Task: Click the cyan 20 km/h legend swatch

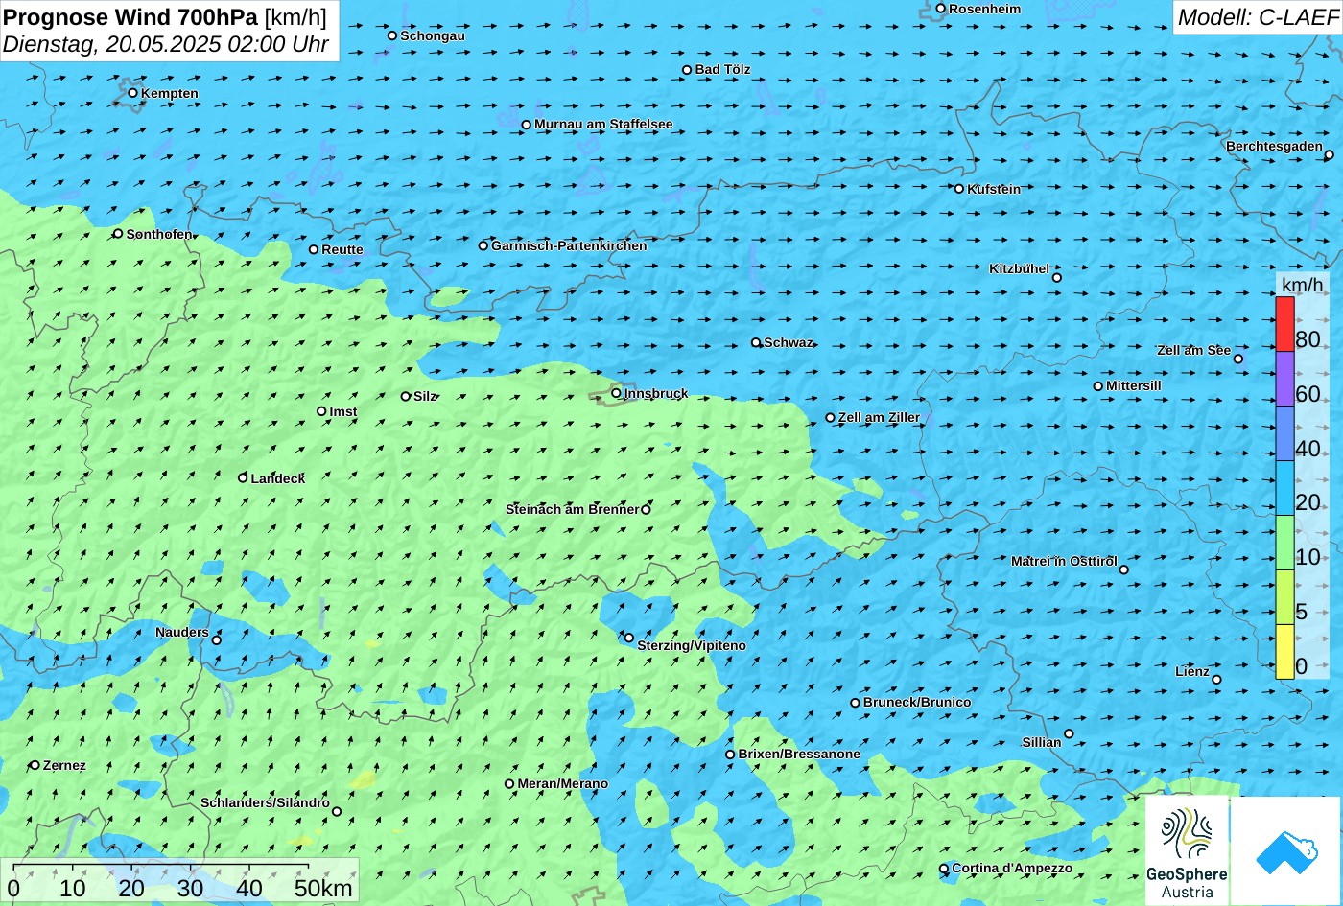Action: 1284,488
